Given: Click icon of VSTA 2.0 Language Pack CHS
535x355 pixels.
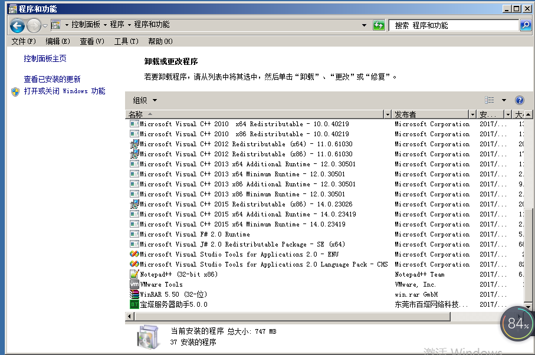Looking at the screenshot, I should tap(134, 264).
